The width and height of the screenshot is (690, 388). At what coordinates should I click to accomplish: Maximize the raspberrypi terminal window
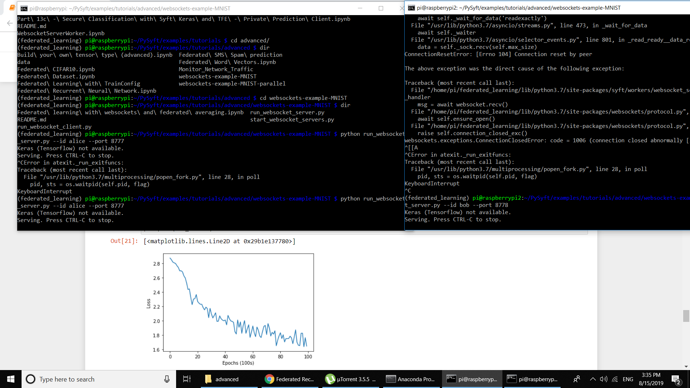[381, 8]
